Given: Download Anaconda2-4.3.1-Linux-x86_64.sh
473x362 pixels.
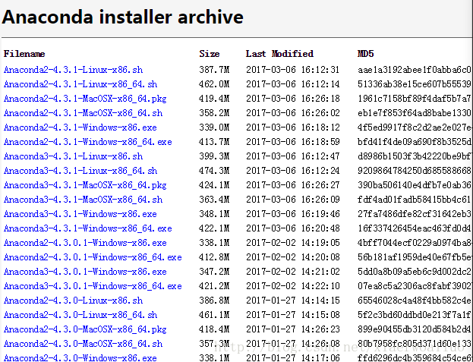Looking at the screenshot, I should (x=80, y=84).
